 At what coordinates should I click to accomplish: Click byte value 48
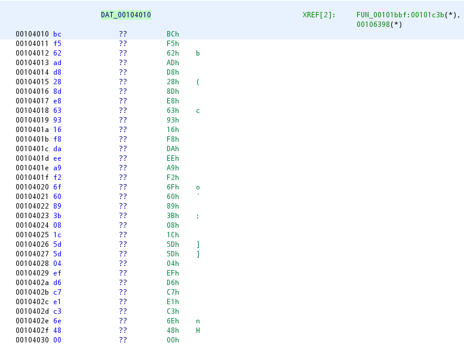(x=57, y=330)
